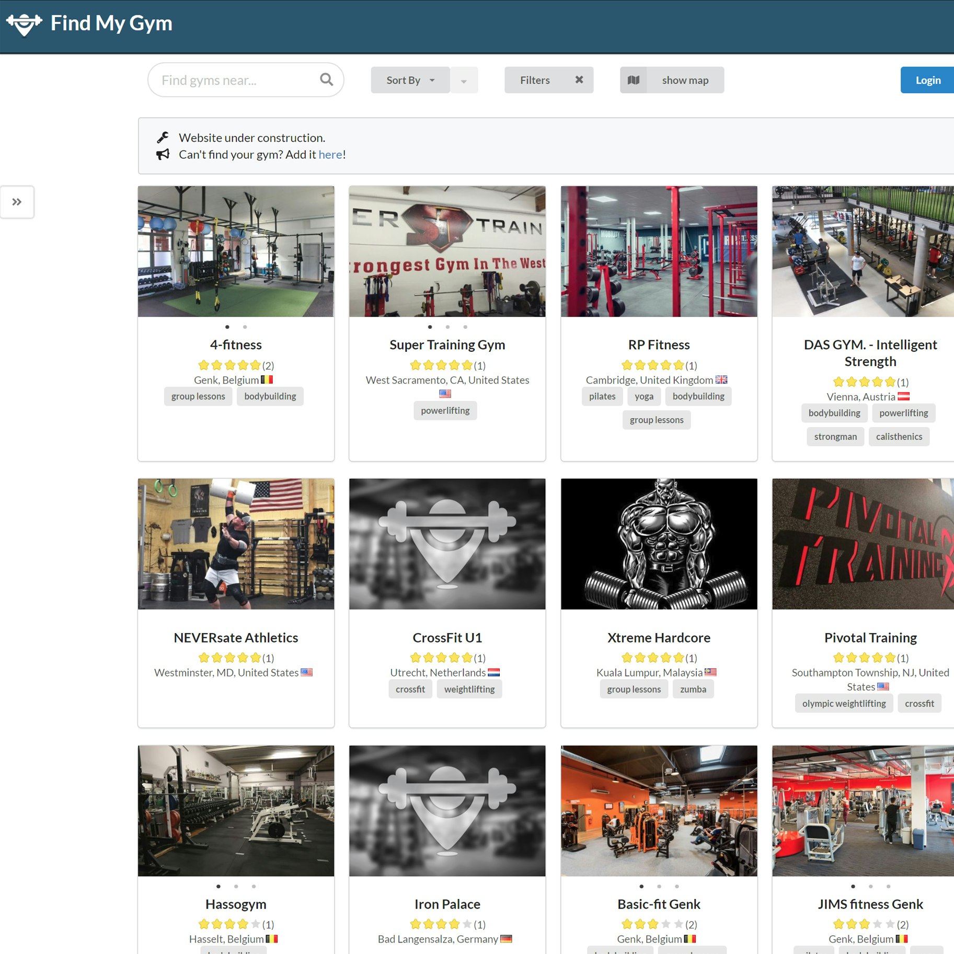
Task: Toggle the bodybuilding tag under 4-fitness
Action: pos(270,396)
